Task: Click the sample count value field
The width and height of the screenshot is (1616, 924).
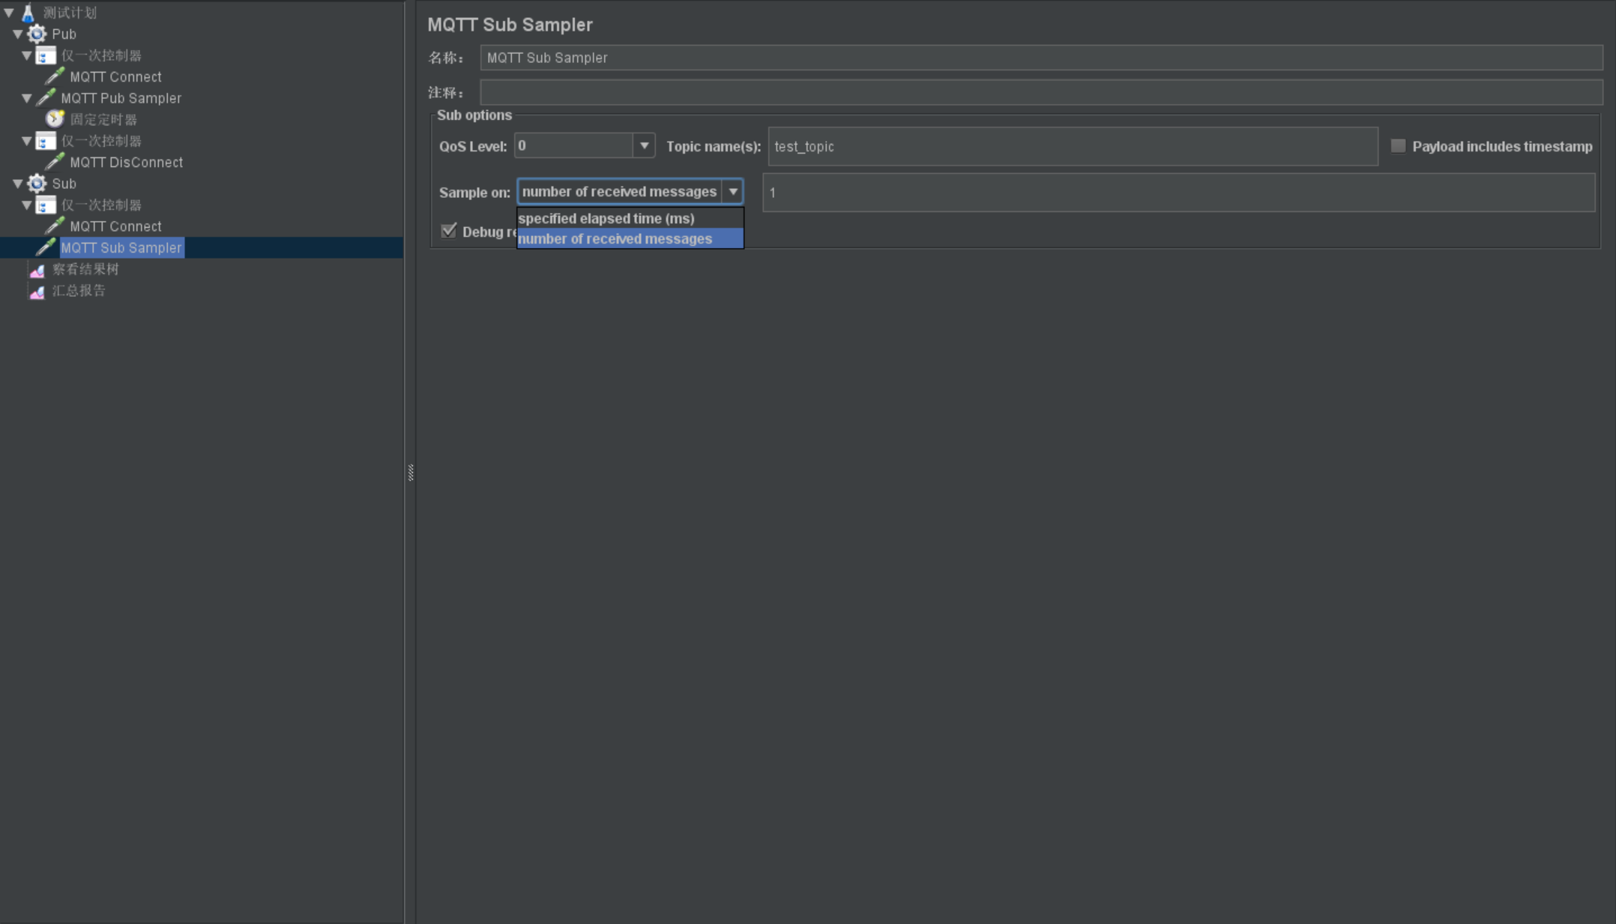Action: pyautogui.click(x=1179, y=192)
